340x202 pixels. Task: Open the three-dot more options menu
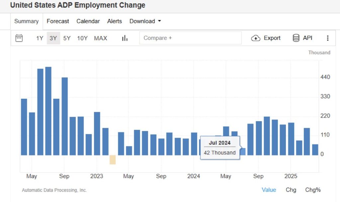tap(328, 38)
